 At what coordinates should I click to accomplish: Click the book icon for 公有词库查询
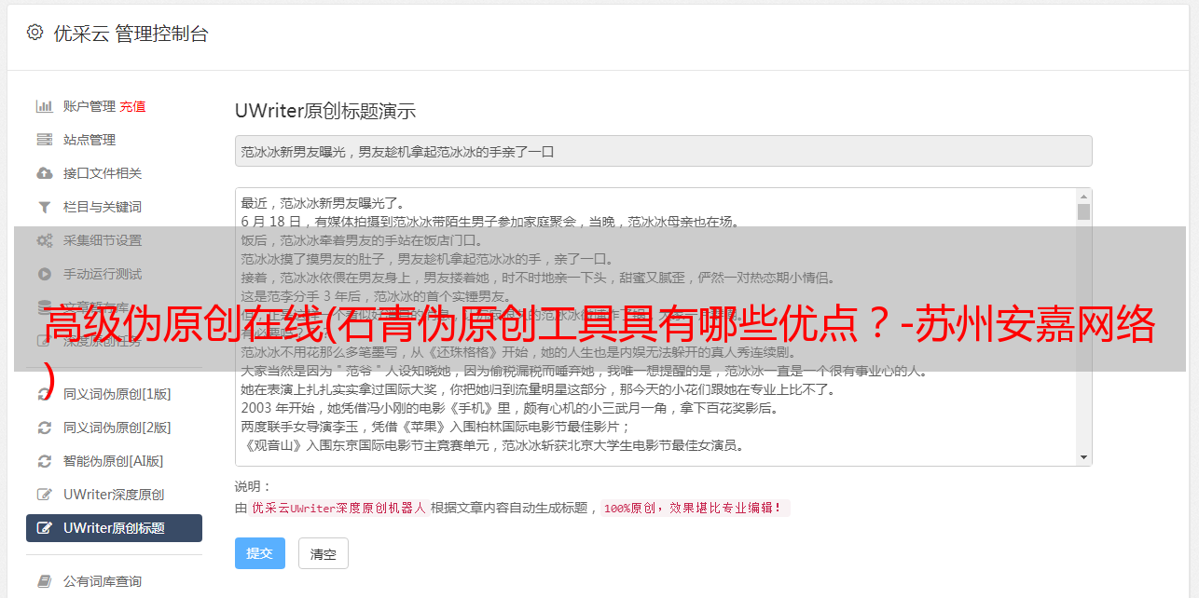pos(44,581)
